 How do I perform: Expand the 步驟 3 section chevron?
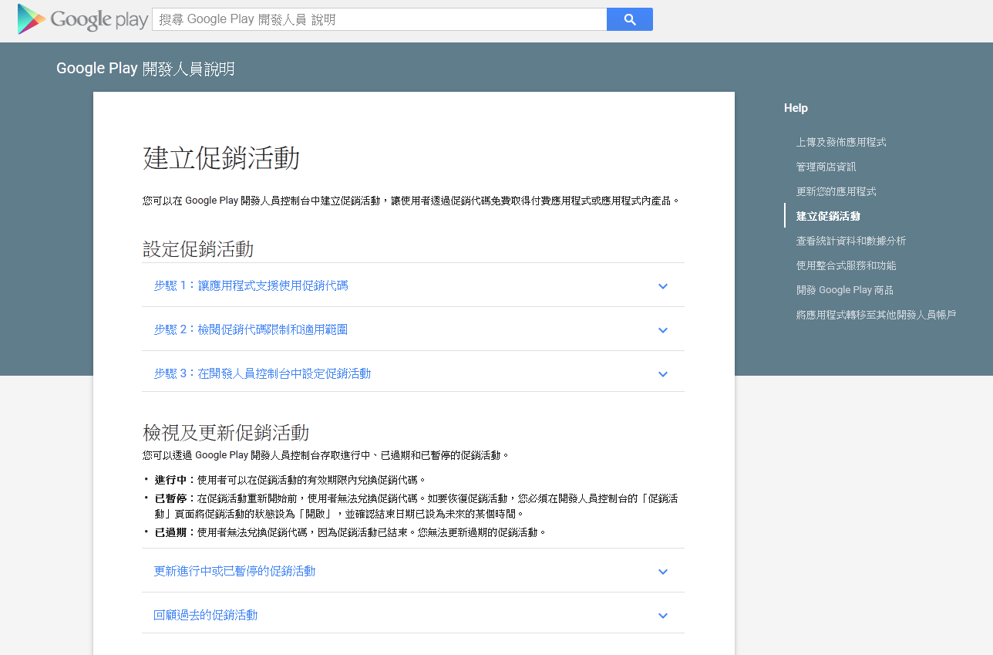click(662, 373)
